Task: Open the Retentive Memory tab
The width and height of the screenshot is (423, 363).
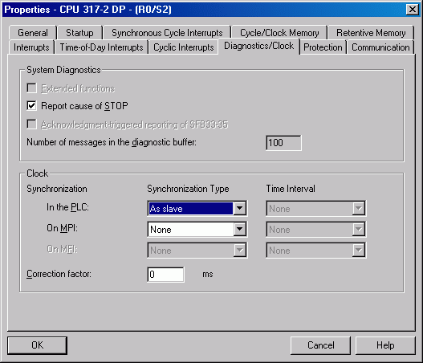Action: [x=371, y=33]
